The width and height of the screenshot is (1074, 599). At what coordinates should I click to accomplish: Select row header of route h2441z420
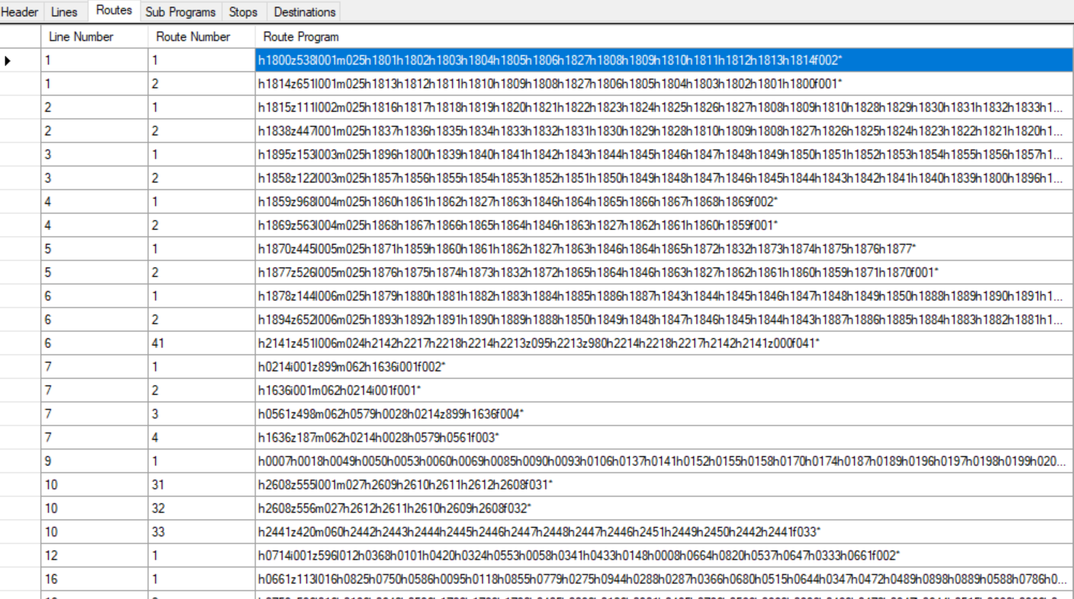(x=20, y=532)
